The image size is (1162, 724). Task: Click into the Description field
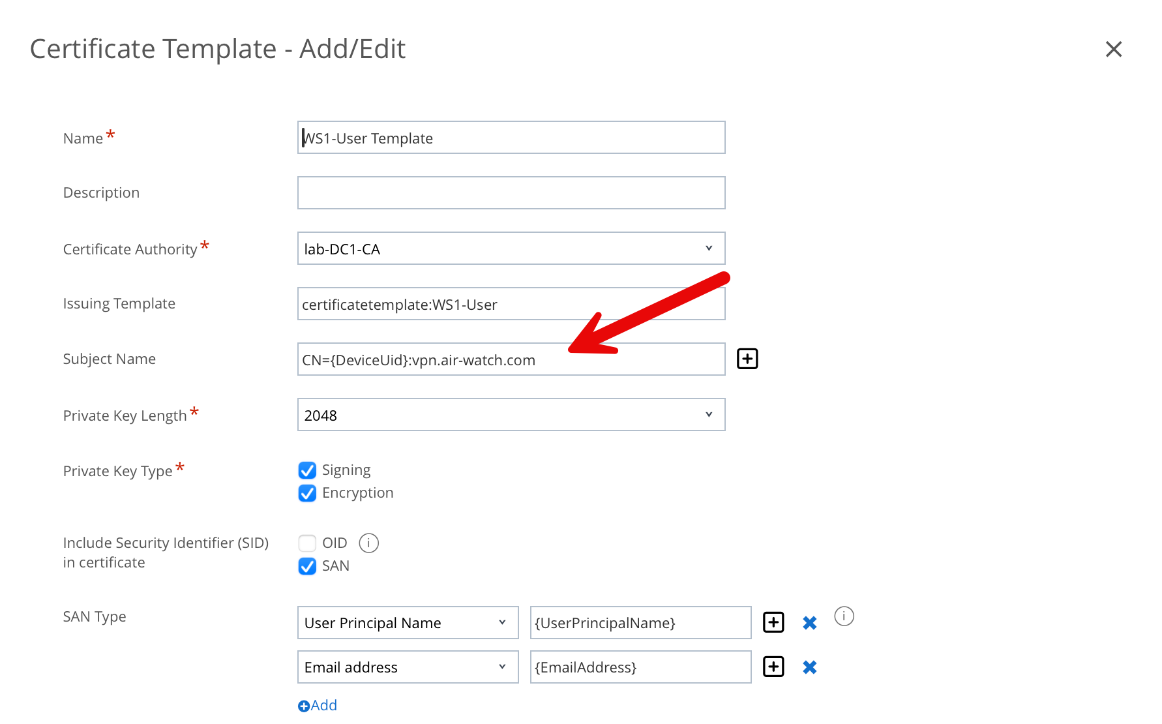click(x=511, y=193)
